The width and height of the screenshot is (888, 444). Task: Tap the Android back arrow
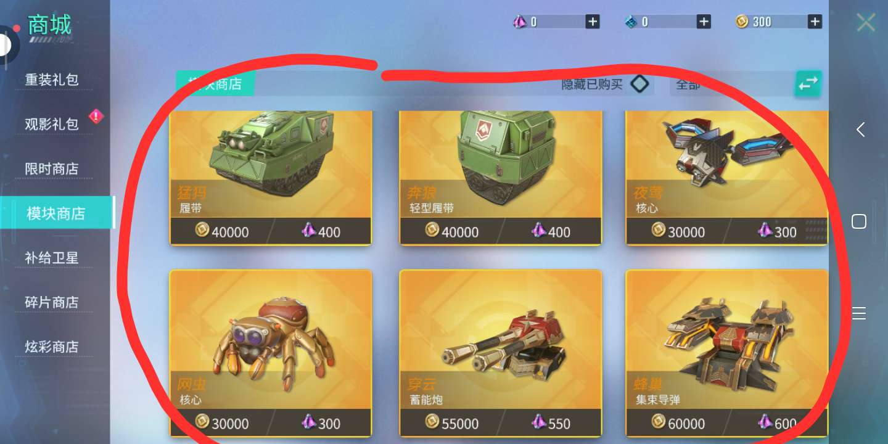[860, 129]
